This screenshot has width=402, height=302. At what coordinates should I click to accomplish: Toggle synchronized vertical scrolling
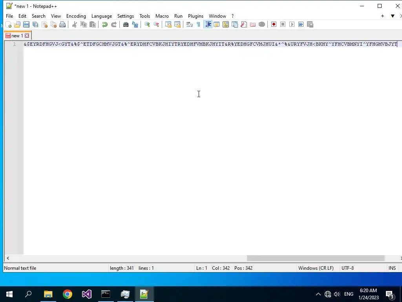(168, 24)
